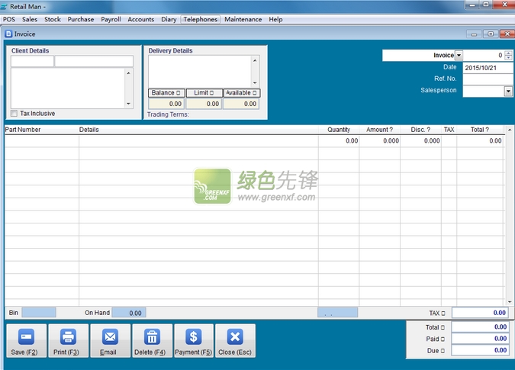Click the Paid amount field
Image resolution: width=515 pixels, height=370 pixels.
pos(480,339)
